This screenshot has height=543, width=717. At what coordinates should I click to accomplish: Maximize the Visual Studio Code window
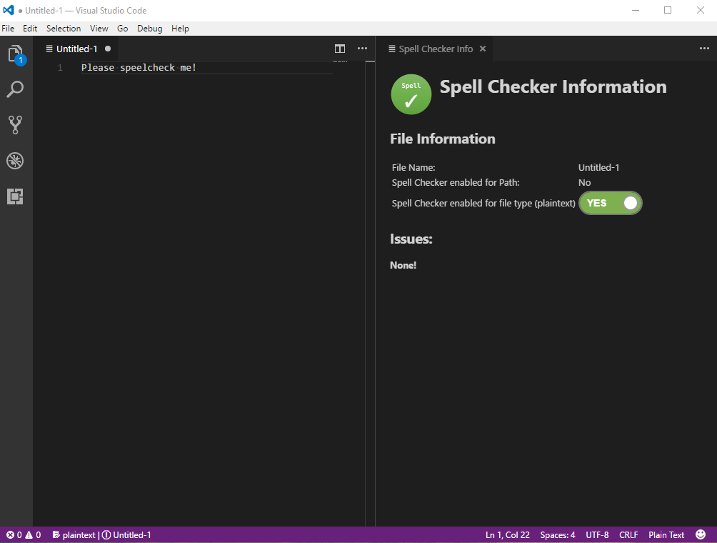tap(668, 10)
